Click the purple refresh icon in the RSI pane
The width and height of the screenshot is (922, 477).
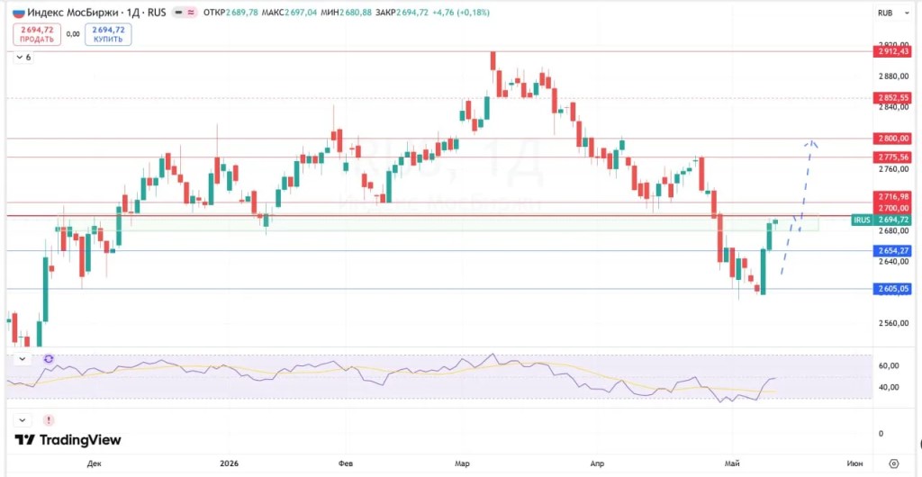[x=49, y=358]
